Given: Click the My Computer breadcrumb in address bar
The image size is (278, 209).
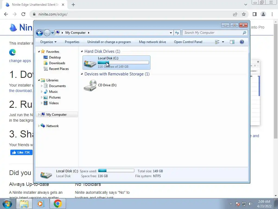Looking at the screenshot, I should [x=75, y=33].
